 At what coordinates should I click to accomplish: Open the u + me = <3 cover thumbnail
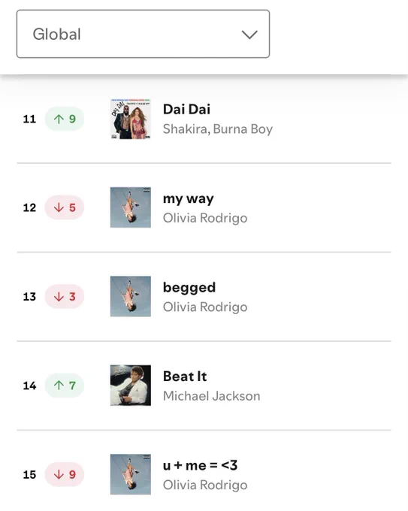click(x=131, y=474)
